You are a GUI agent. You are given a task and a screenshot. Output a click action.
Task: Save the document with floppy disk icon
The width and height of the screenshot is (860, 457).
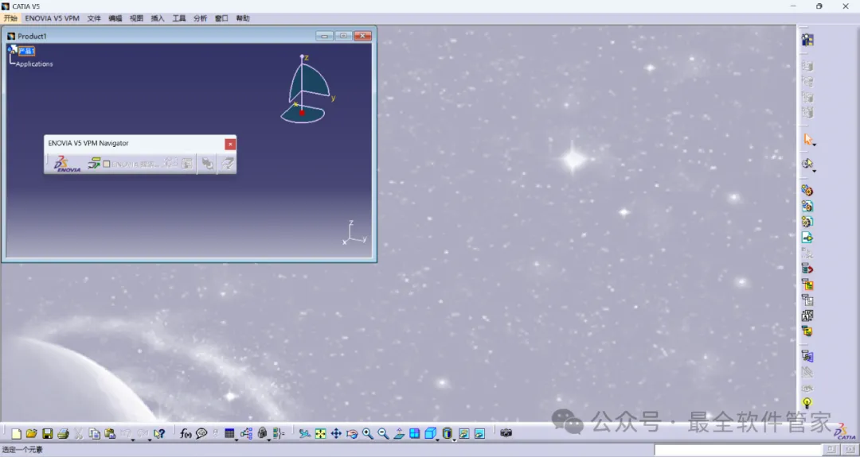click(47, 433)
